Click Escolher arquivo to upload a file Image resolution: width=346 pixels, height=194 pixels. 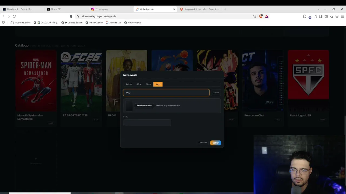(144, 105)
